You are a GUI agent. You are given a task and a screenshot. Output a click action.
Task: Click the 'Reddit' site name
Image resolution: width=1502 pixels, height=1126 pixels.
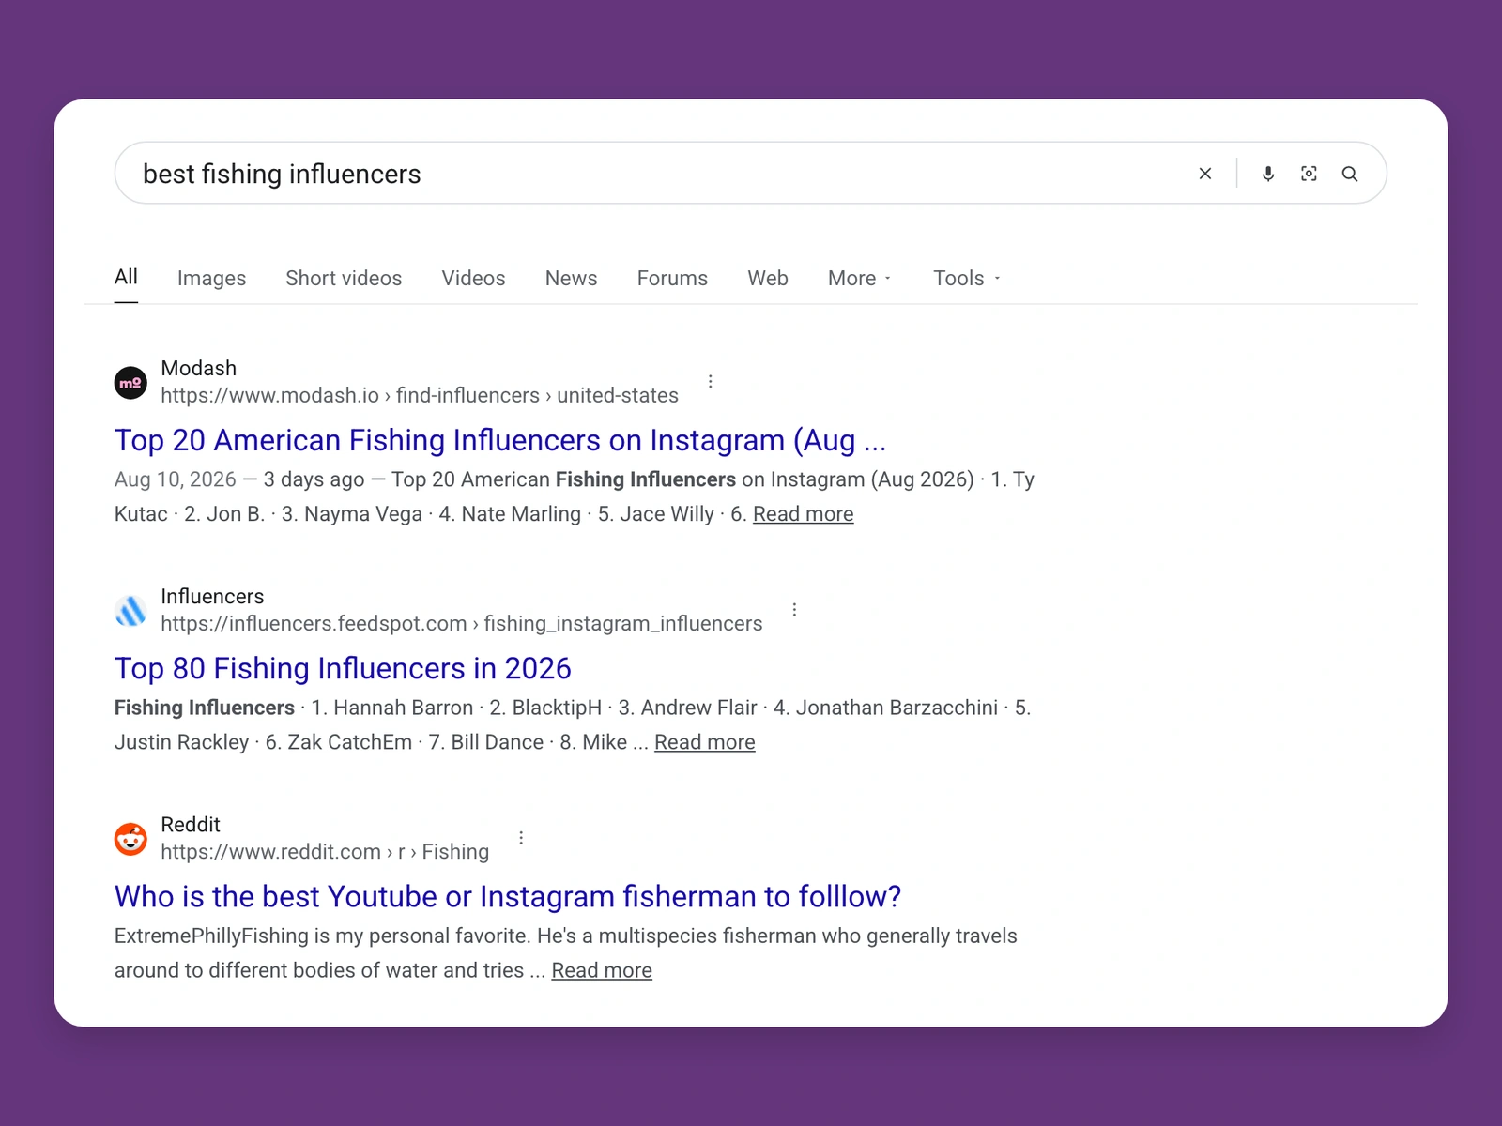[x=191, y=824]
